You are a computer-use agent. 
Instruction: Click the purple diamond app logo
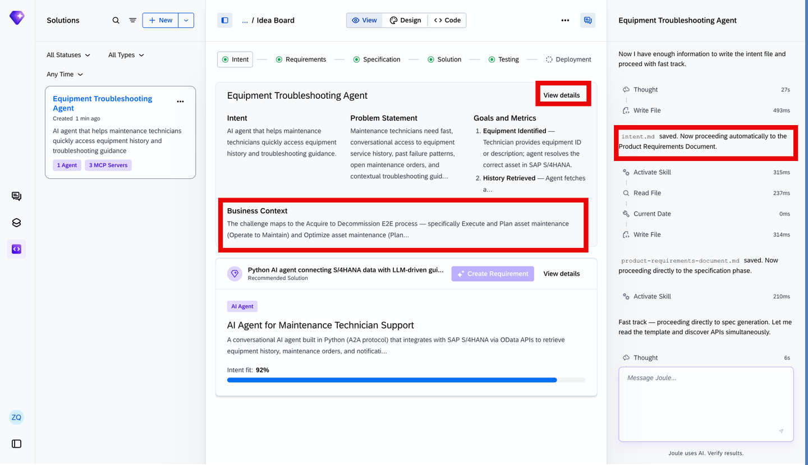click(17, 18)
